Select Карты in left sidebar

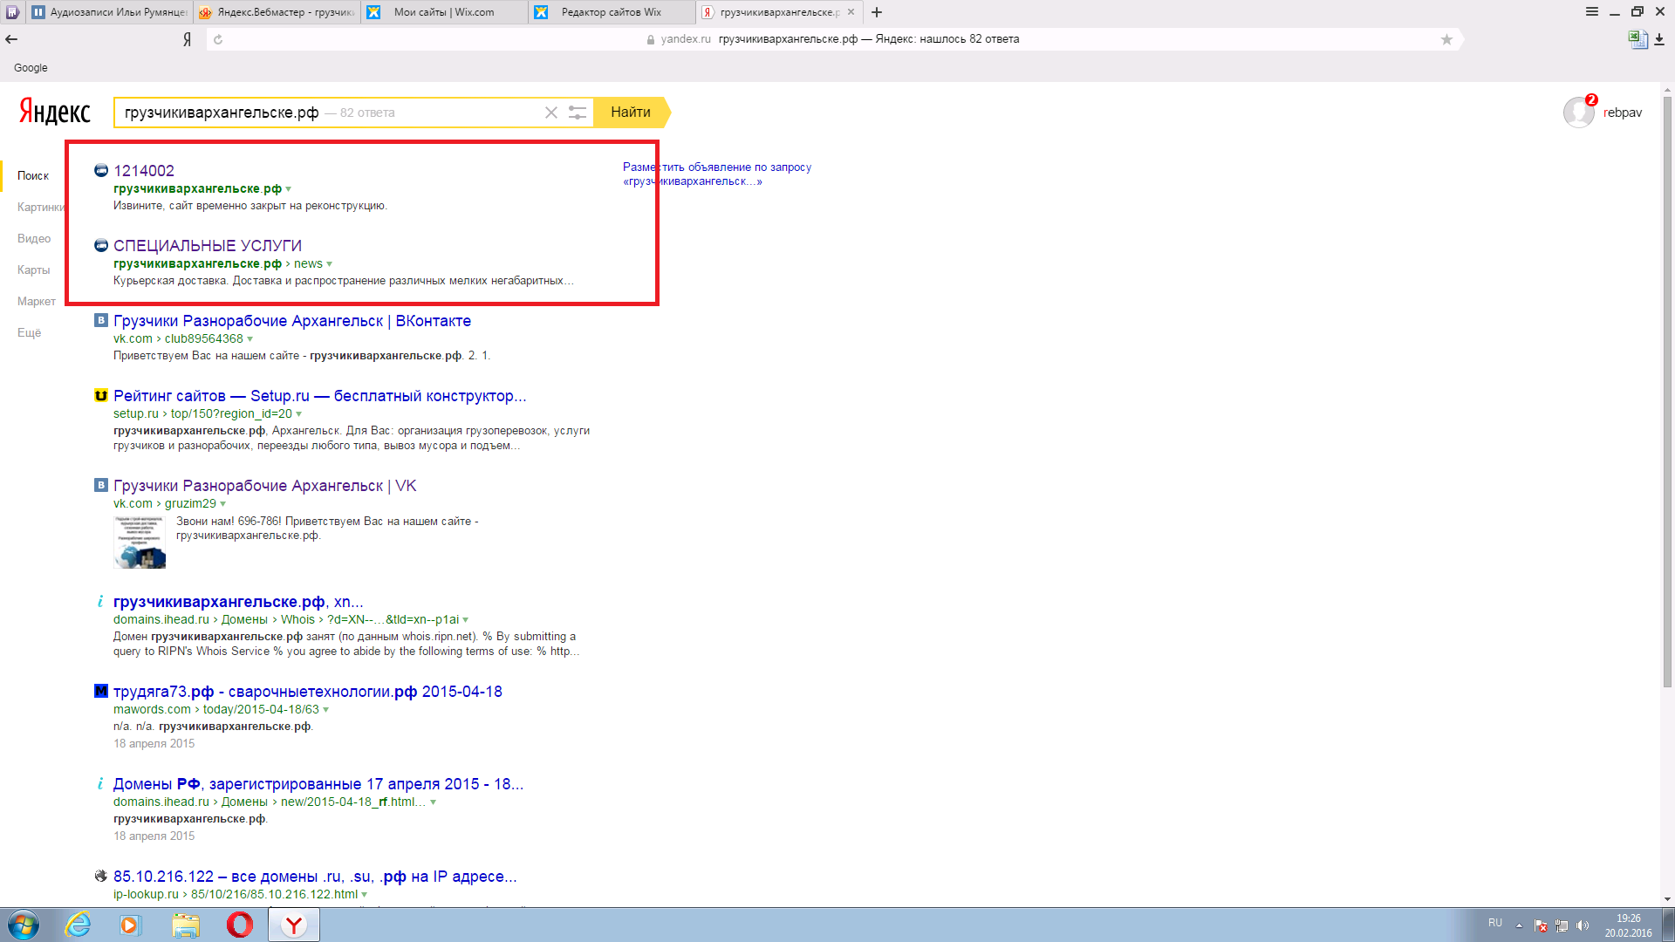point(33,270)
